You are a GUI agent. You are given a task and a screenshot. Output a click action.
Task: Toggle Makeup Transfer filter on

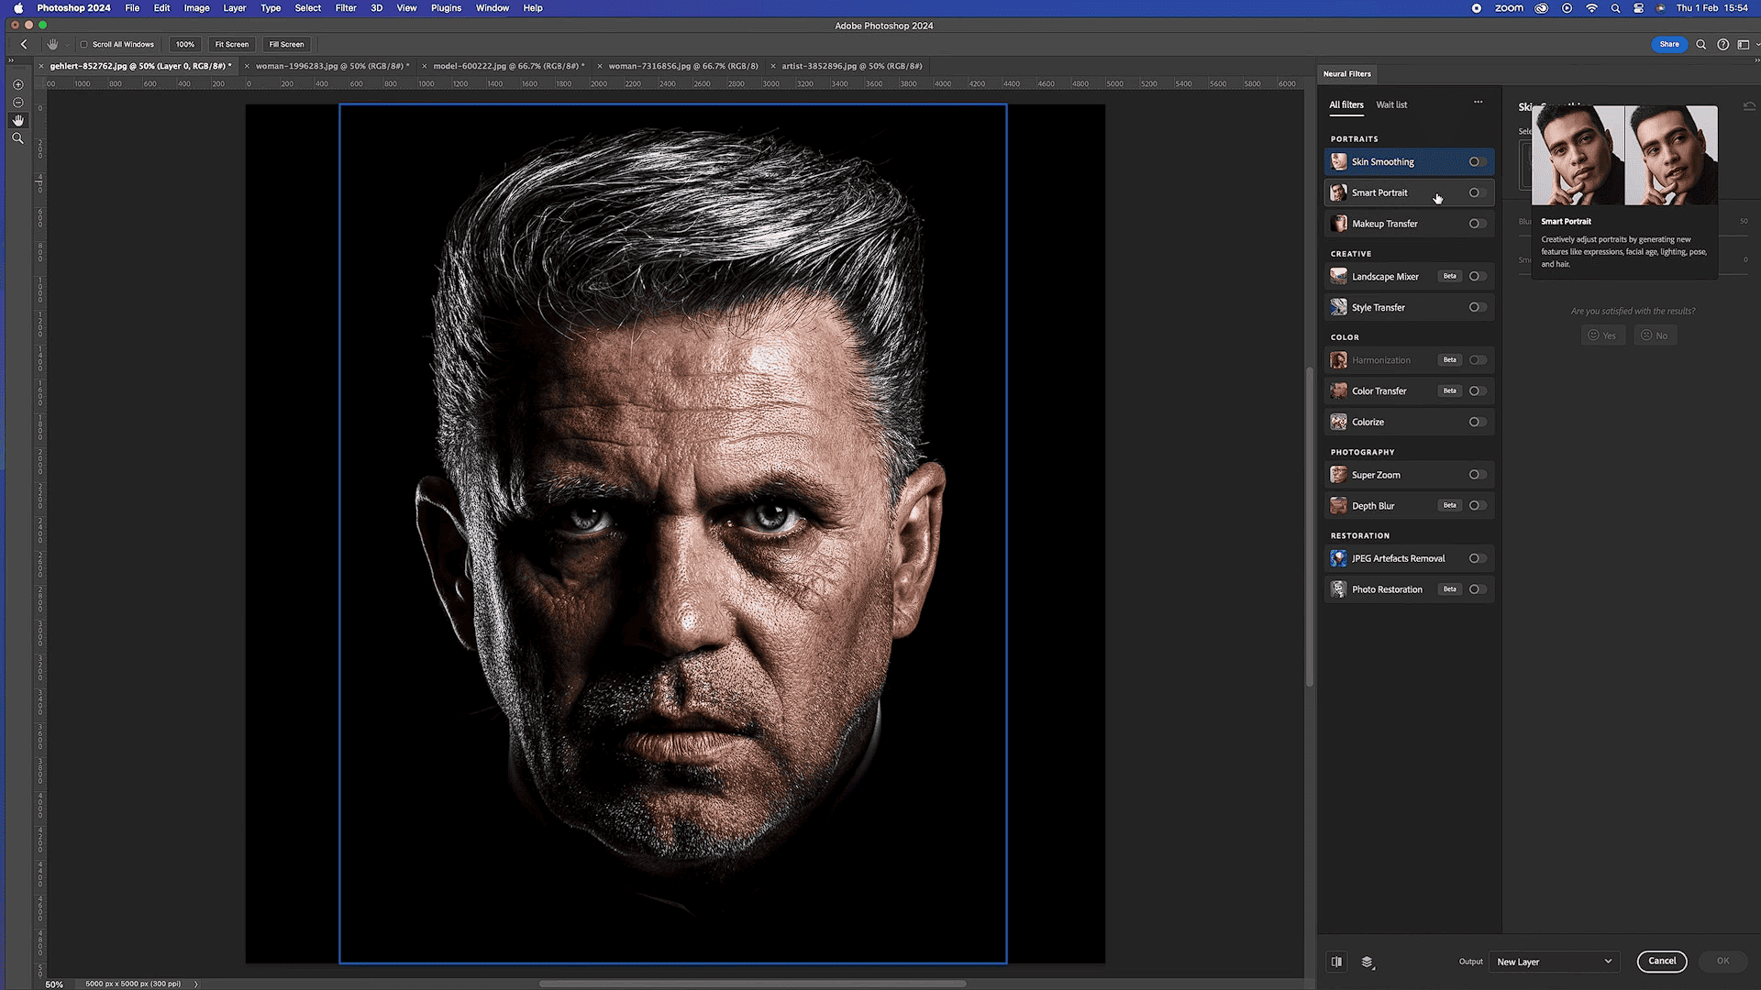(1477, 224)
